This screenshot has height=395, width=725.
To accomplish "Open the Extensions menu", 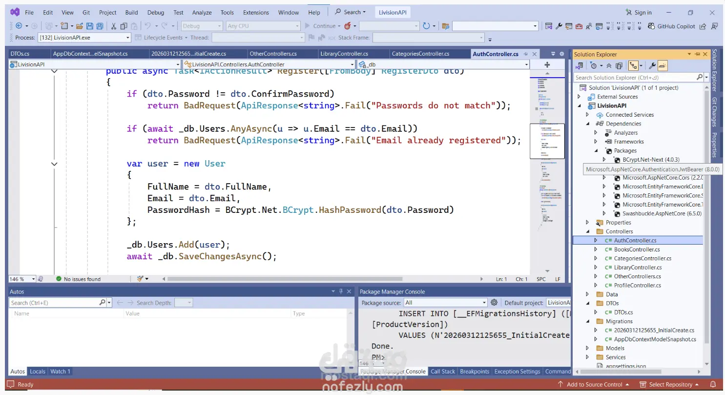I will click(x=256, y=13).
